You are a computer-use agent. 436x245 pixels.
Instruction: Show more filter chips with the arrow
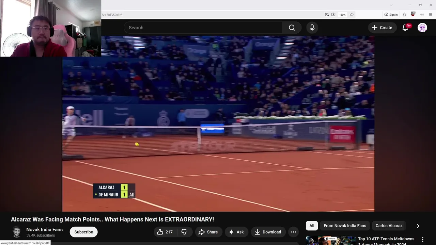point(418,226)
